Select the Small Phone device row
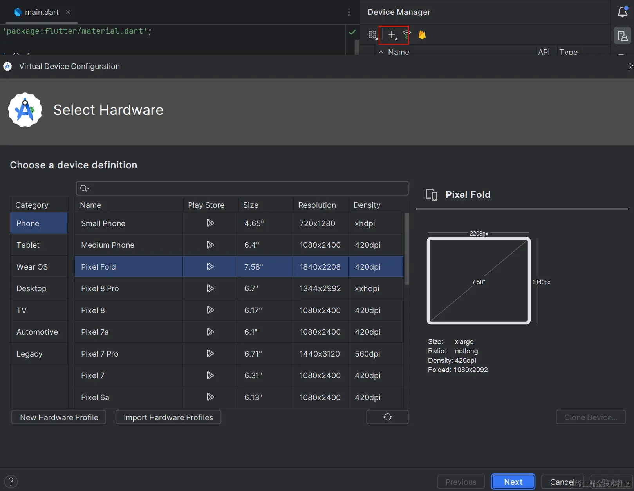The height and width of the screenshot is (491, 634). click(239, 223)
